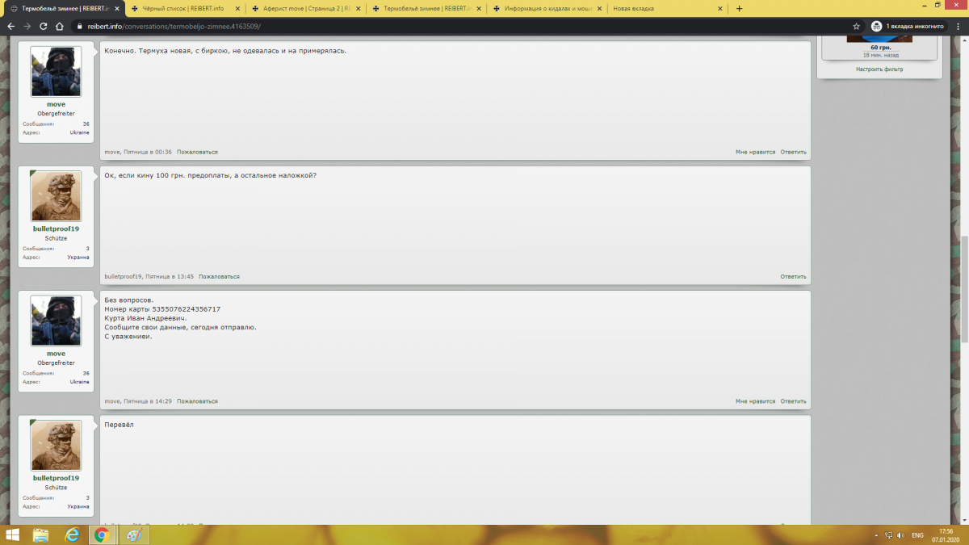Switch to the Информация о кидалах tab
This screenshot has height=545, width=969.
click(546, 8)
